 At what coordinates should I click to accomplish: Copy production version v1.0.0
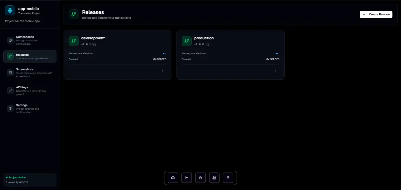coord(207,44)
